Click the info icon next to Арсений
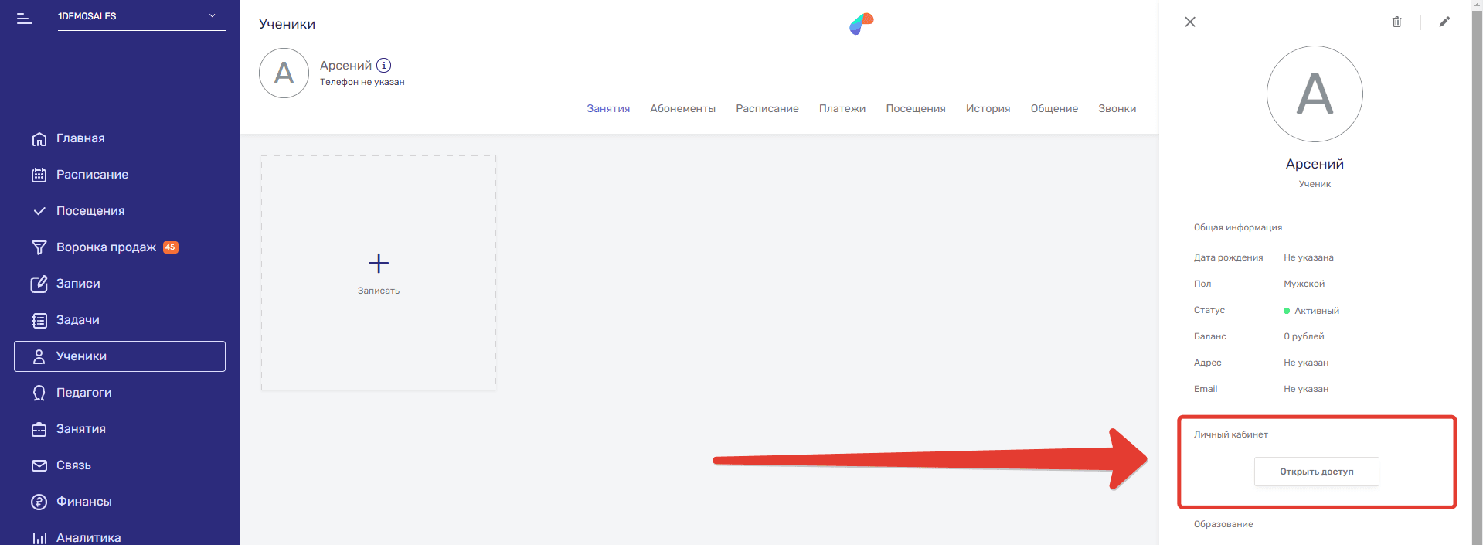Screen dimensions: 1483x545 (383, 66)
